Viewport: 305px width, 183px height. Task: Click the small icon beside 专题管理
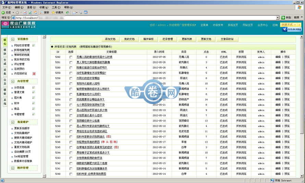click(34, 114)
